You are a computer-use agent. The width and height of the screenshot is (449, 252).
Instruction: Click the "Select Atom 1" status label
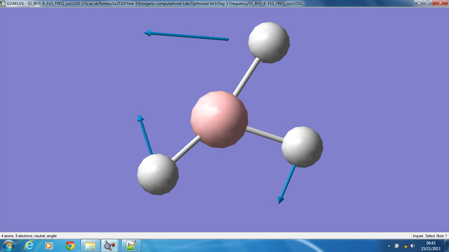(x=436, y=236)
